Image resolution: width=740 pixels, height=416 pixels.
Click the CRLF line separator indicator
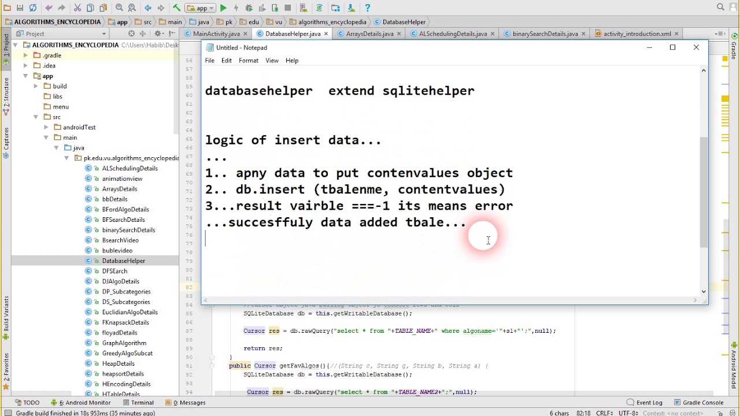point(604,413)
